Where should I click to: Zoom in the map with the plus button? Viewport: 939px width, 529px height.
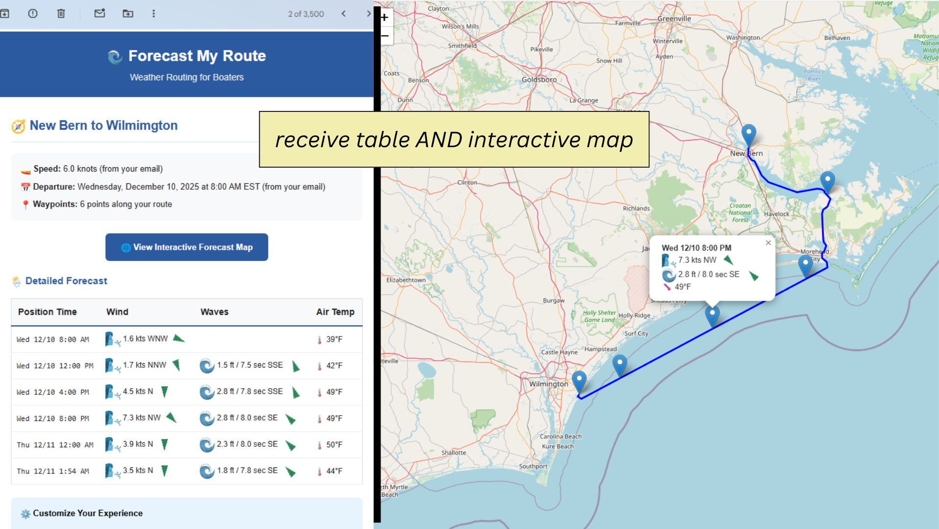point(385,18)
